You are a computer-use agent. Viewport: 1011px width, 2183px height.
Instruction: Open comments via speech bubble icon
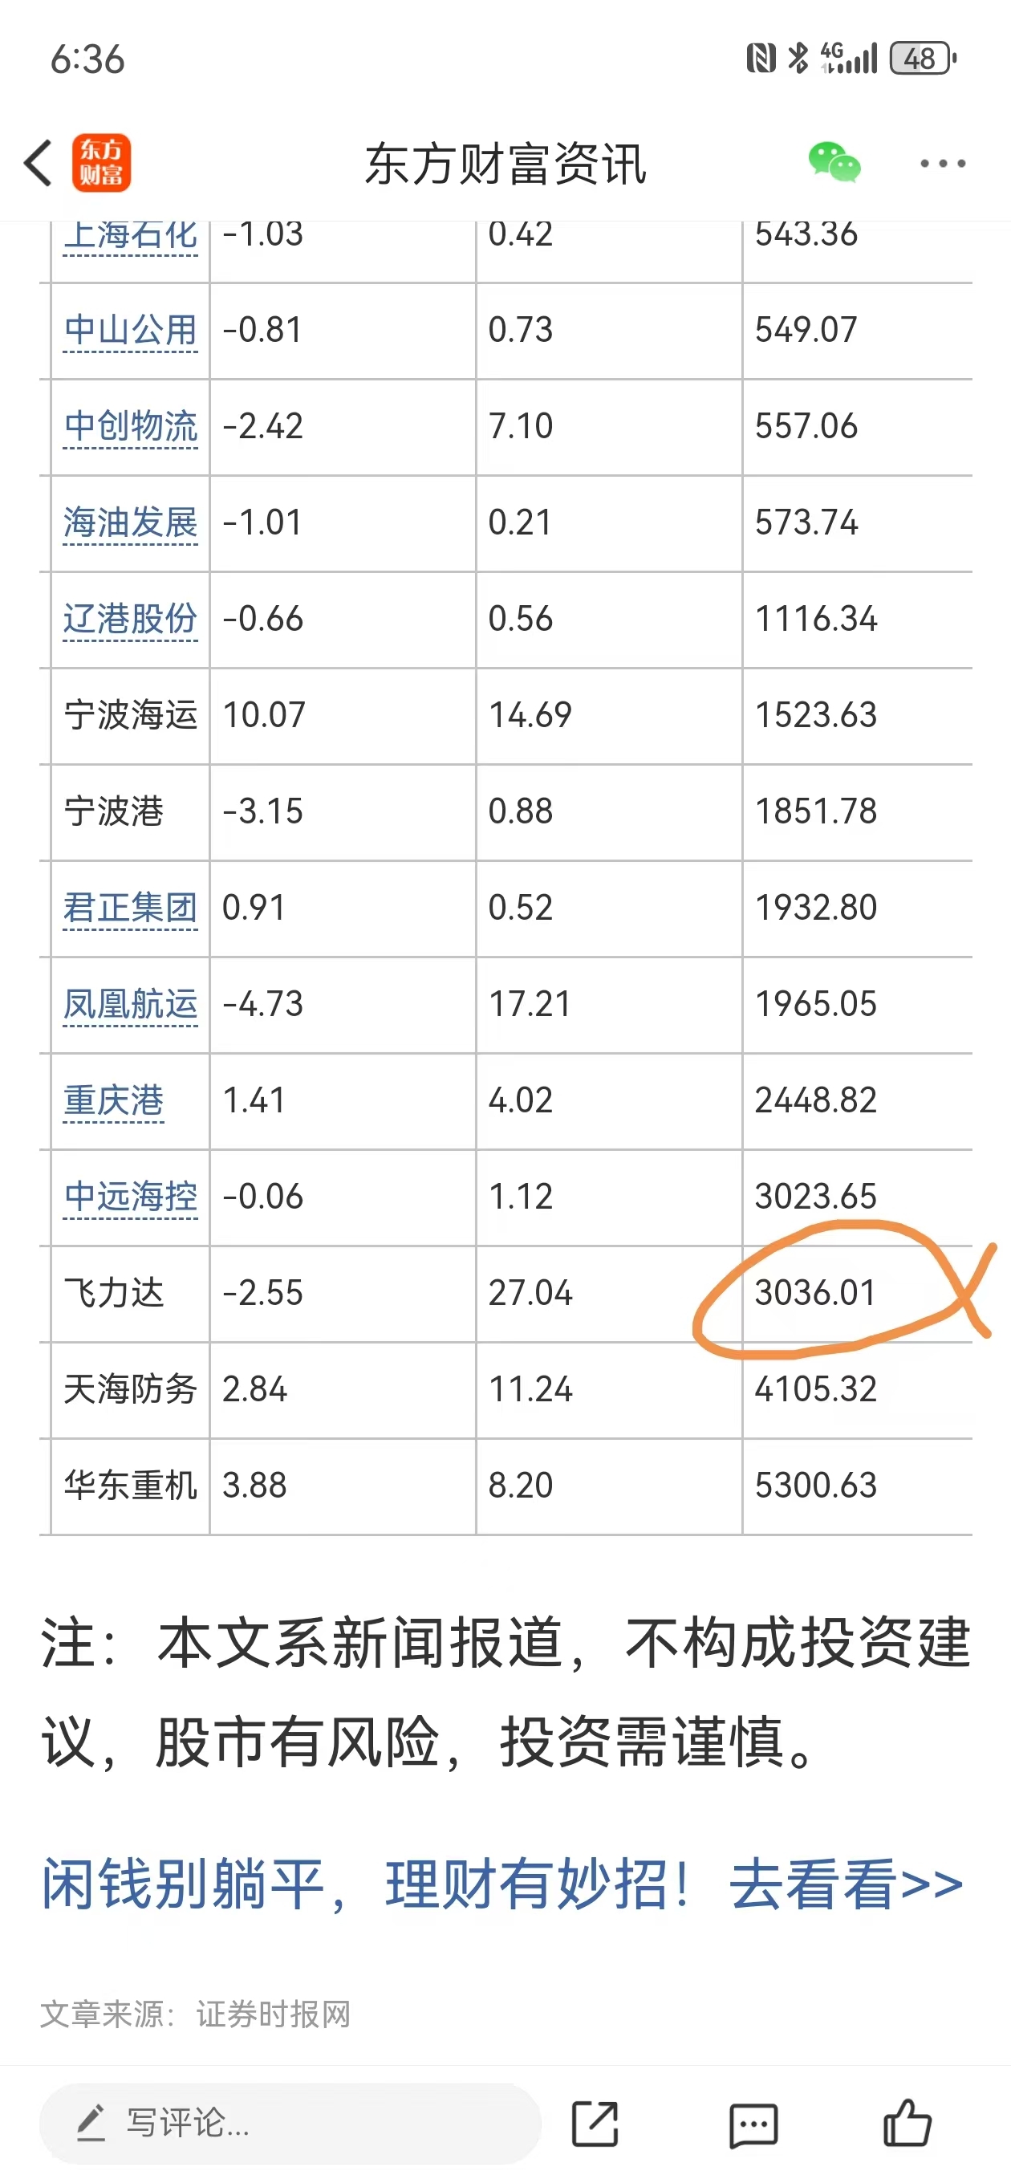coord(753,2124)
